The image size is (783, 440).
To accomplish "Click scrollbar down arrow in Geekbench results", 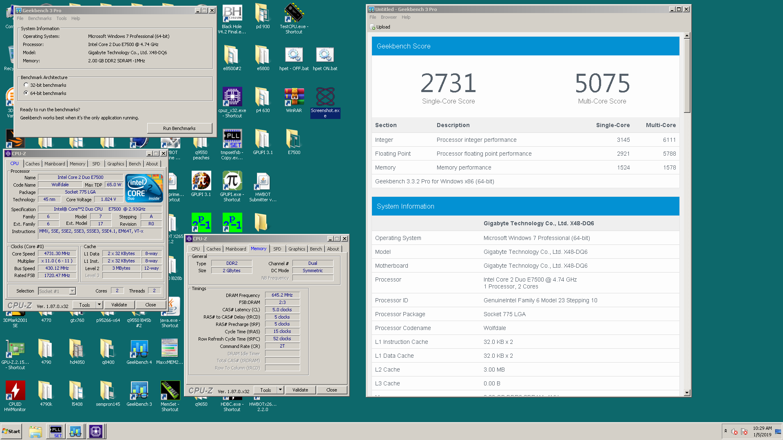I will point(687,393).
